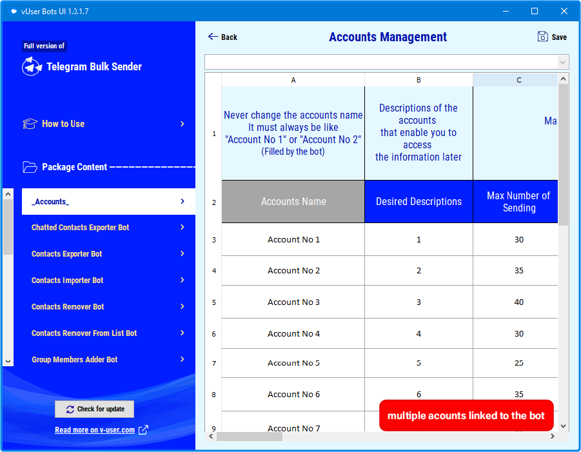Click max sending value 25 for Account No 5
Image resolution: width=581 pixels, height=452 pixels.
[x=515, y=363]
